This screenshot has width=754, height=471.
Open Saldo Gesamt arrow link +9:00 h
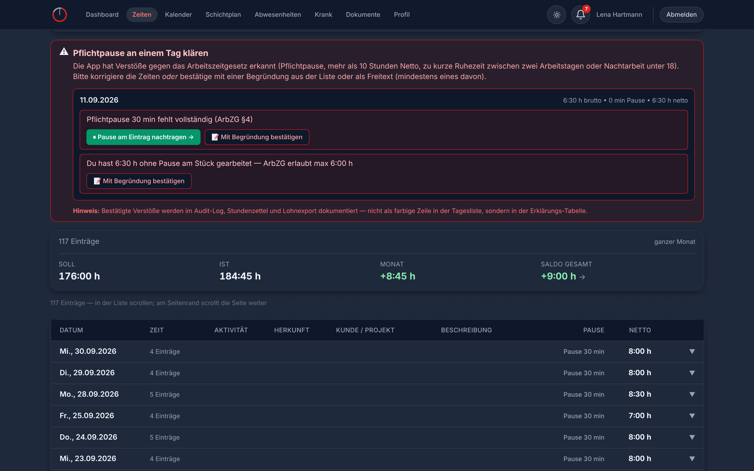coord(563,276)
